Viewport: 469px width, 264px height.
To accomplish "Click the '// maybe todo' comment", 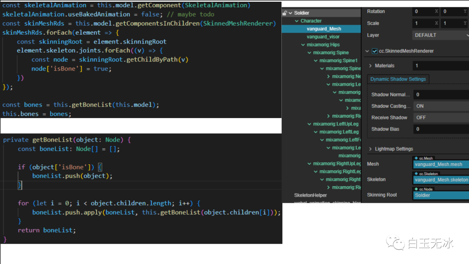I will [191, 14].
